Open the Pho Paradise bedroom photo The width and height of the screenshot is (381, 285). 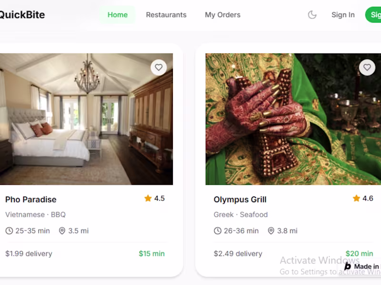click(x=86, y=119)
